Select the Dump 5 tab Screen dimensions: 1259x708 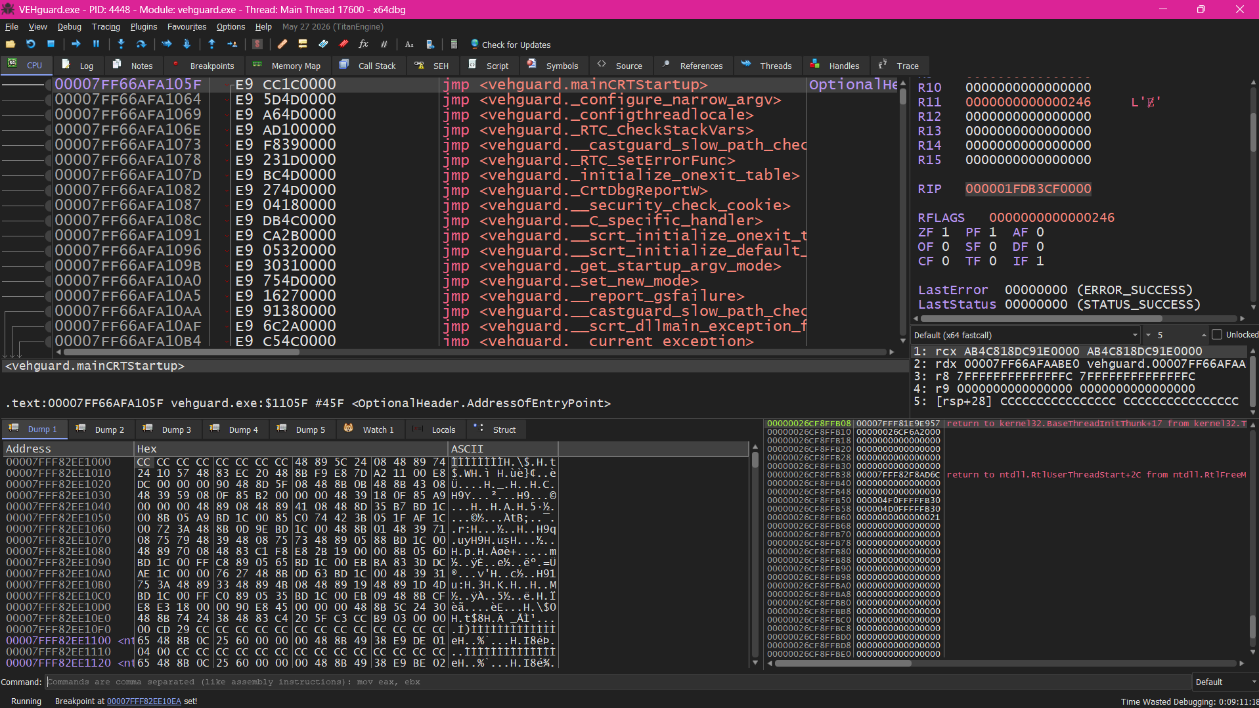(302, 430)
